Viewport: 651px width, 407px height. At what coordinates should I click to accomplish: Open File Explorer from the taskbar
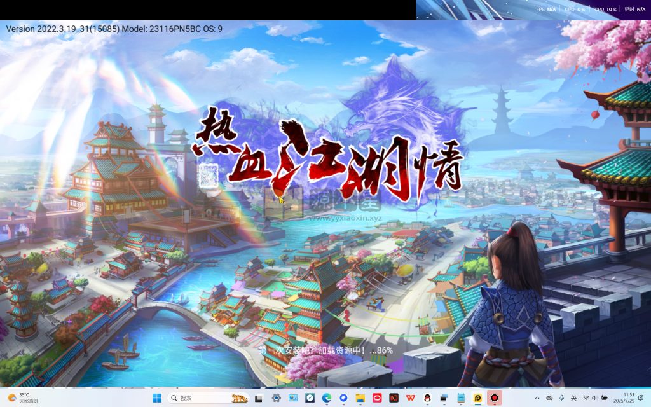coord(359,397)
